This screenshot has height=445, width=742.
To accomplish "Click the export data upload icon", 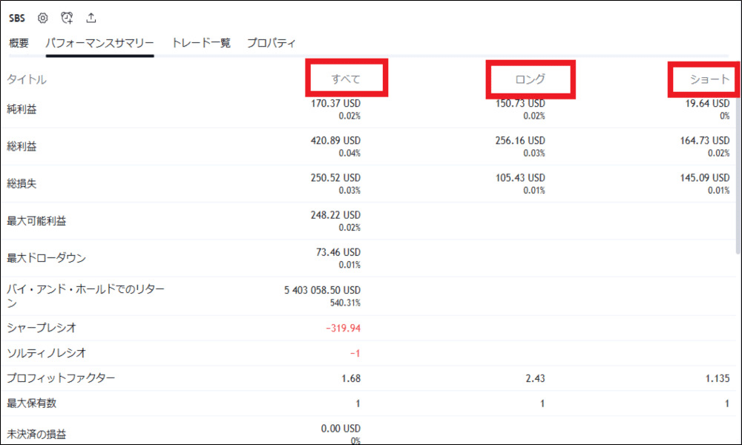I will (x=91, y=18).
